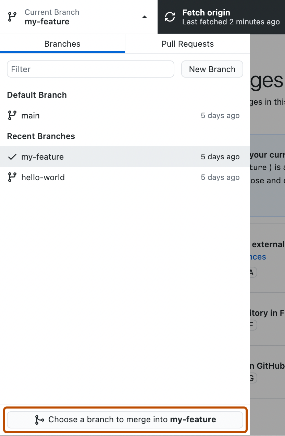
Task: Collapse the Current Branch dropdown via its chevron
Action: (144, 16)
